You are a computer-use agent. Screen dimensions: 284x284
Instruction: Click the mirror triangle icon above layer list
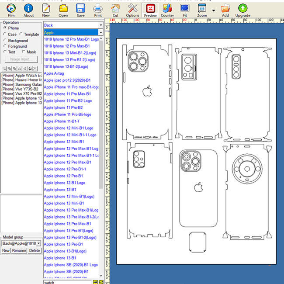pyautogui.click(x=20, y=69)
